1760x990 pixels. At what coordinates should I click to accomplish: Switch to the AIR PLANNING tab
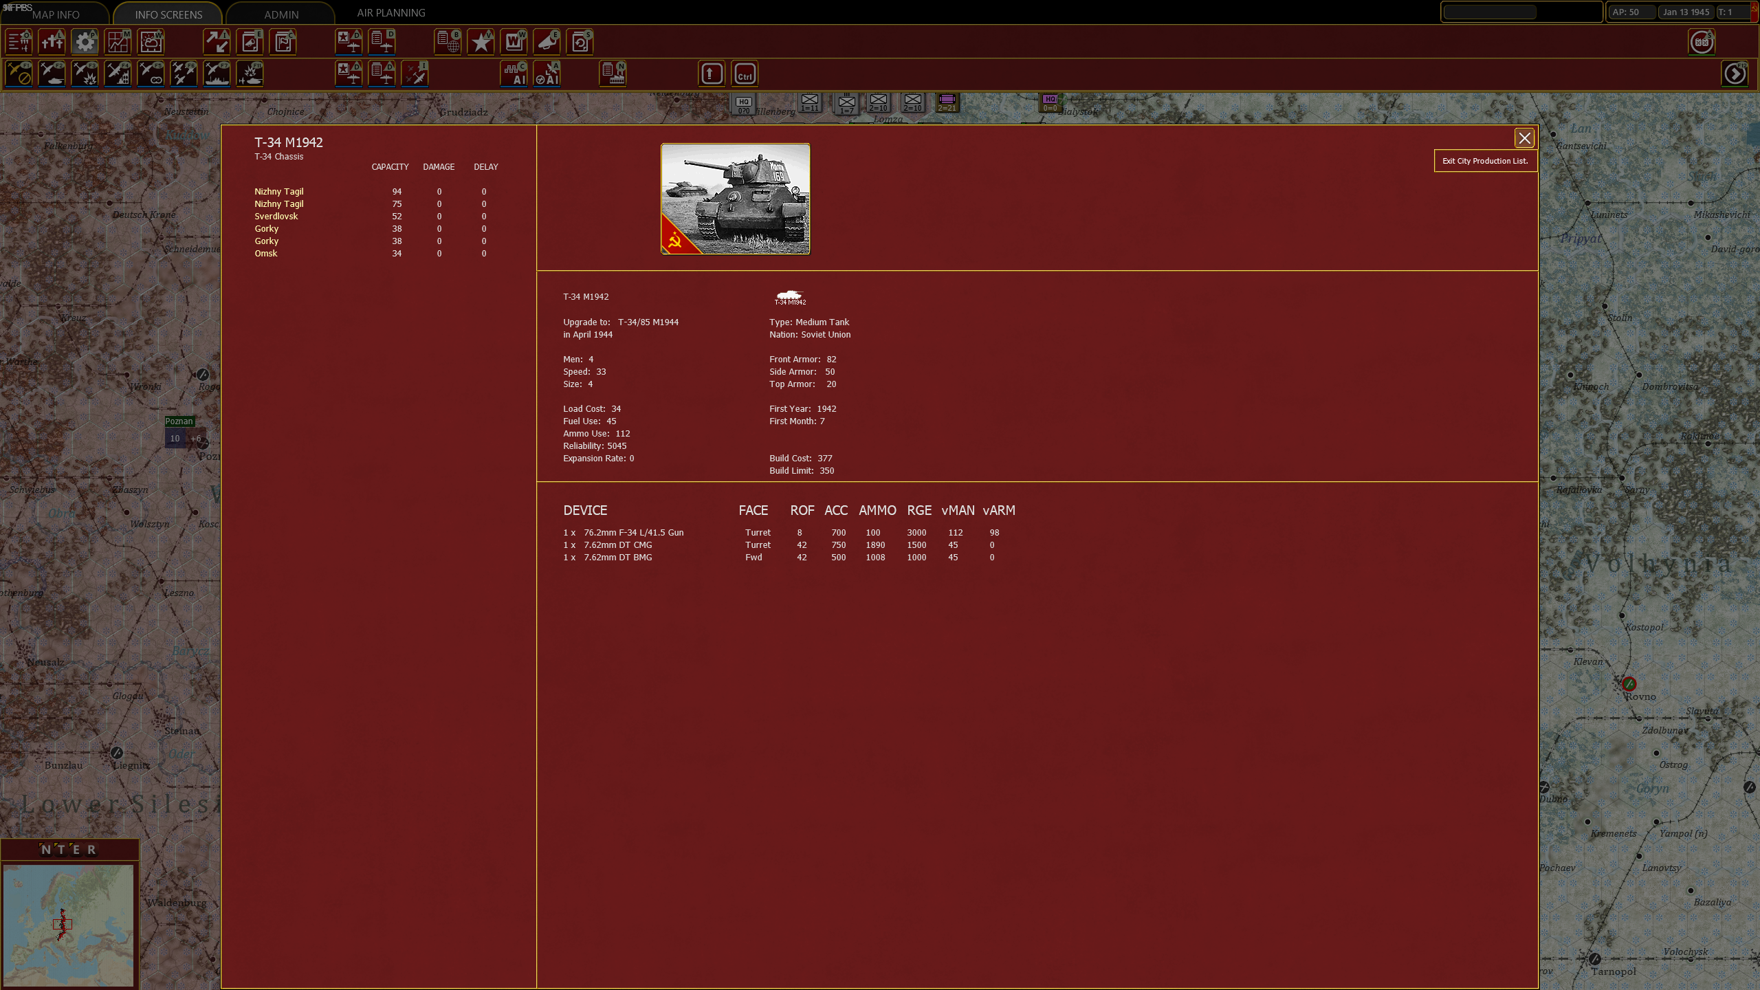pyautogui.click(x=391, y=13)
